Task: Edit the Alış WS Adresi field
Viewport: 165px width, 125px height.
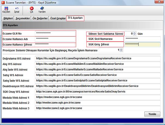Action: click(x=98, y=64)
